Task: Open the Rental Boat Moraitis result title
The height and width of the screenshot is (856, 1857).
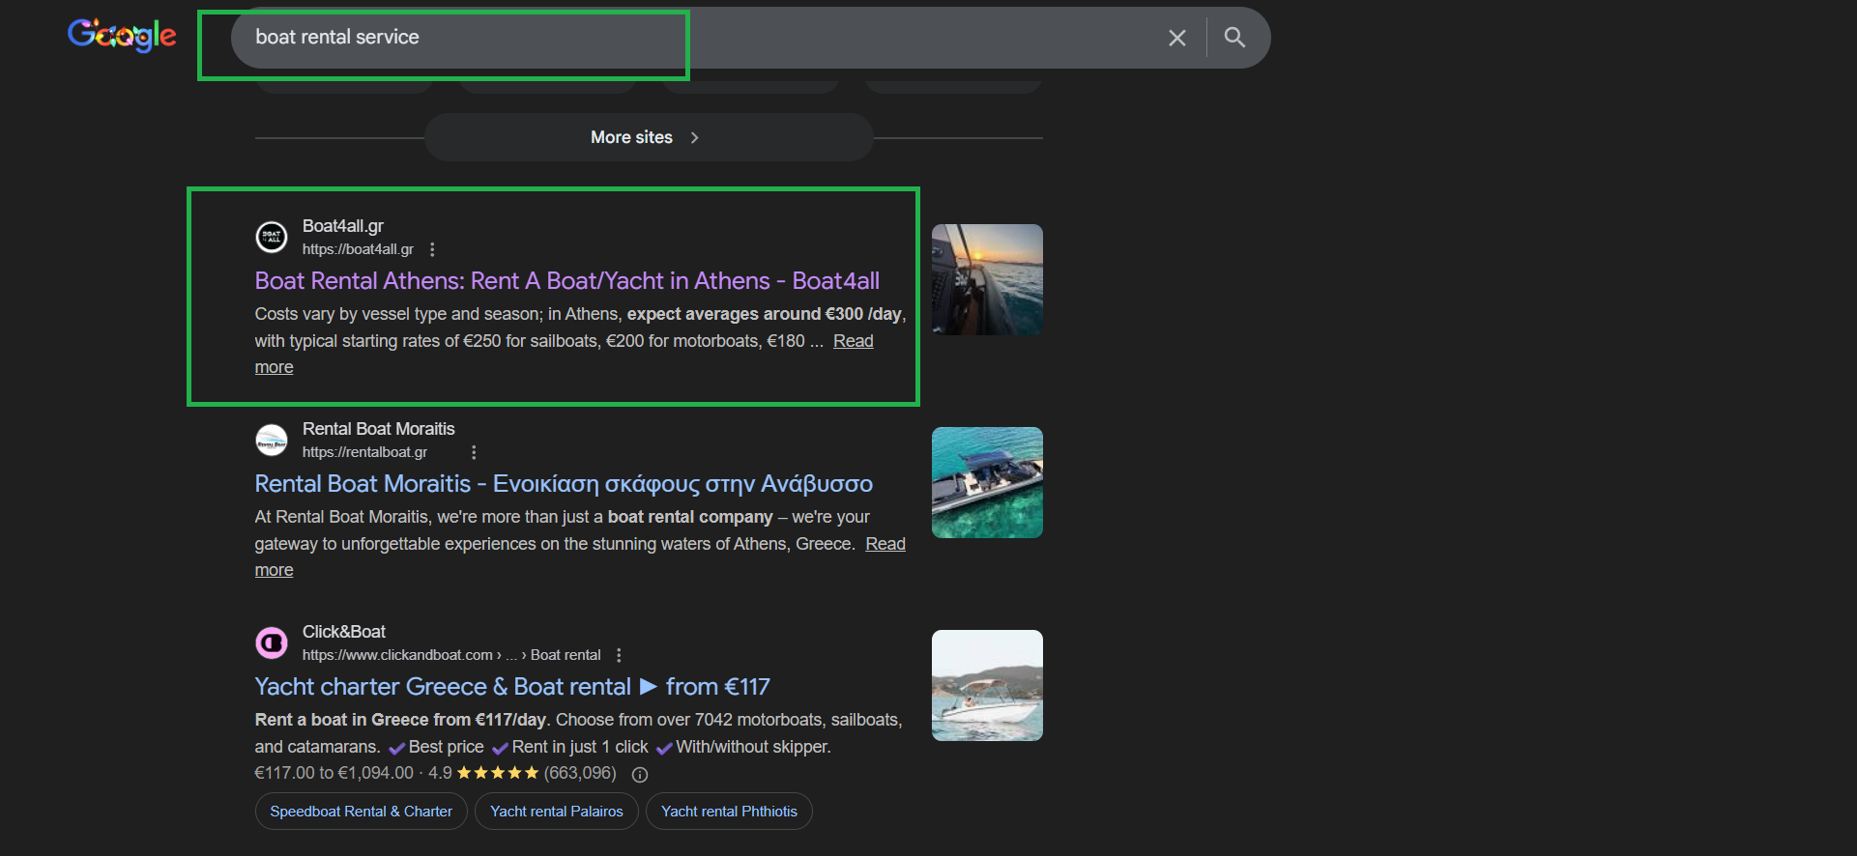Action: tap(563, 484)
